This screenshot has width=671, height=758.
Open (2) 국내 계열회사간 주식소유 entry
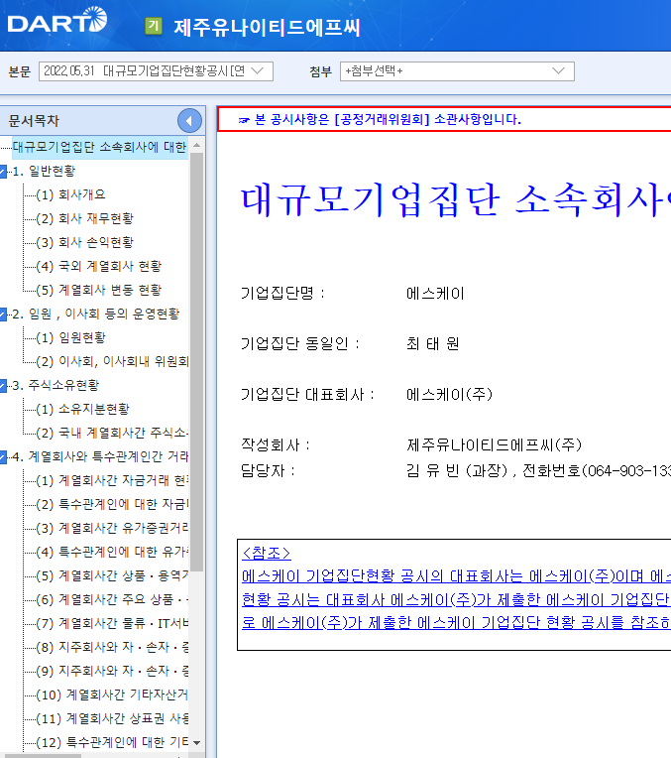(x=112, y=434)
